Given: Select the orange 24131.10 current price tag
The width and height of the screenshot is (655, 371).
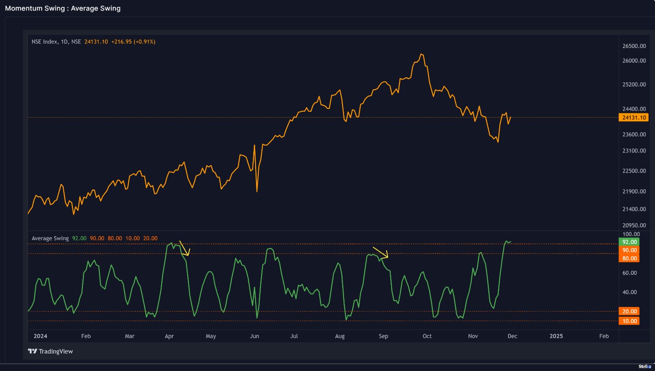Looking at the screenshot, I should (x=634, y=118).
